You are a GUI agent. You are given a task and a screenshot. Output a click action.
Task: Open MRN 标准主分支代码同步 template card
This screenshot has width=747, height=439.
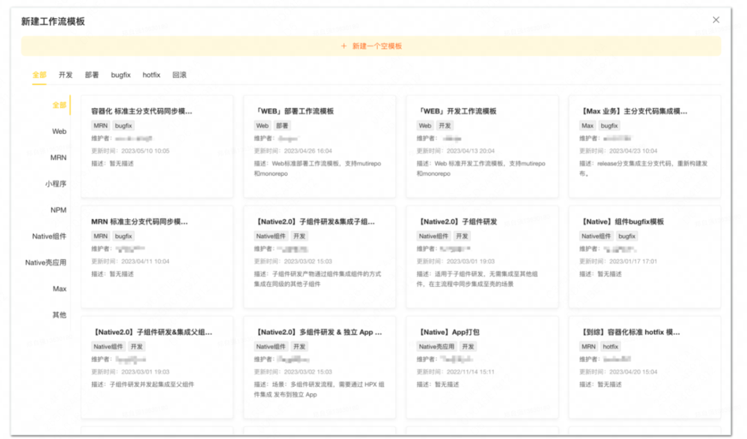click(x=157, y=257)
